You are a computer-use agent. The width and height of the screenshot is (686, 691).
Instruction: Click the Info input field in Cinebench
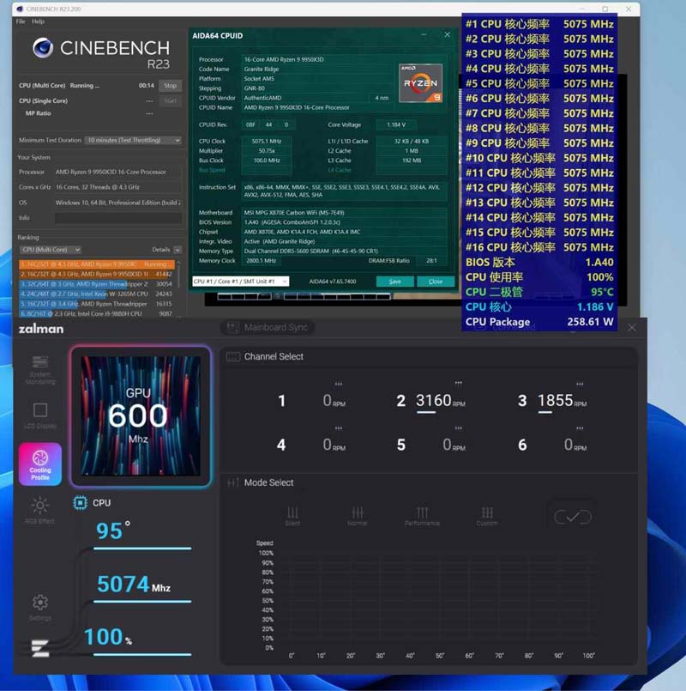tap(118, 218)
